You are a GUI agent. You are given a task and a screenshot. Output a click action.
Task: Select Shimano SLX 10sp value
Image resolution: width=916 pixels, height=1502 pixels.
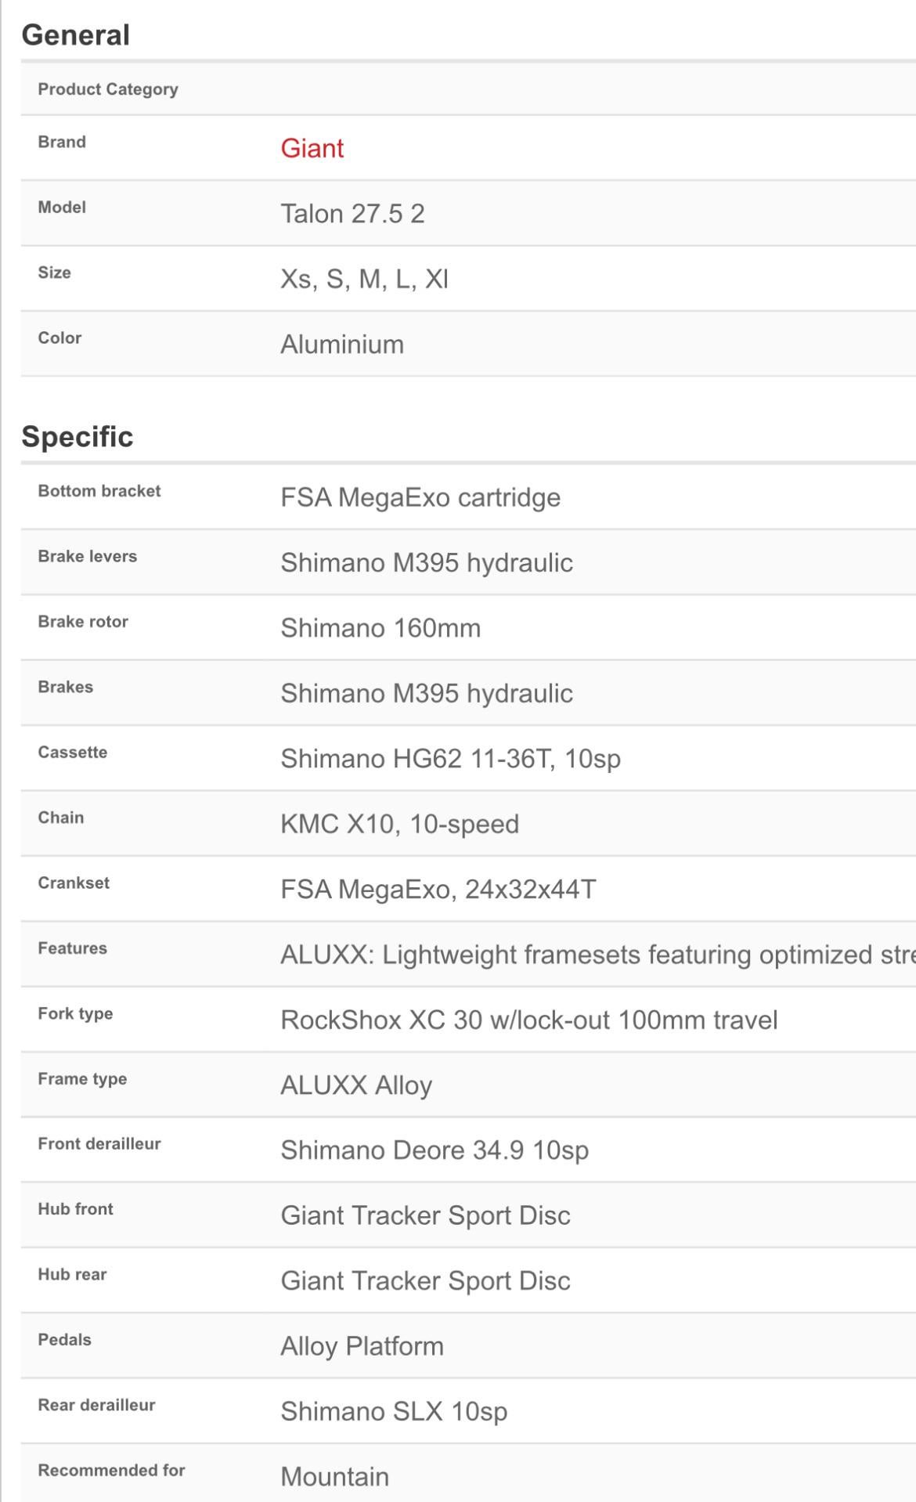click(394, 1412)
